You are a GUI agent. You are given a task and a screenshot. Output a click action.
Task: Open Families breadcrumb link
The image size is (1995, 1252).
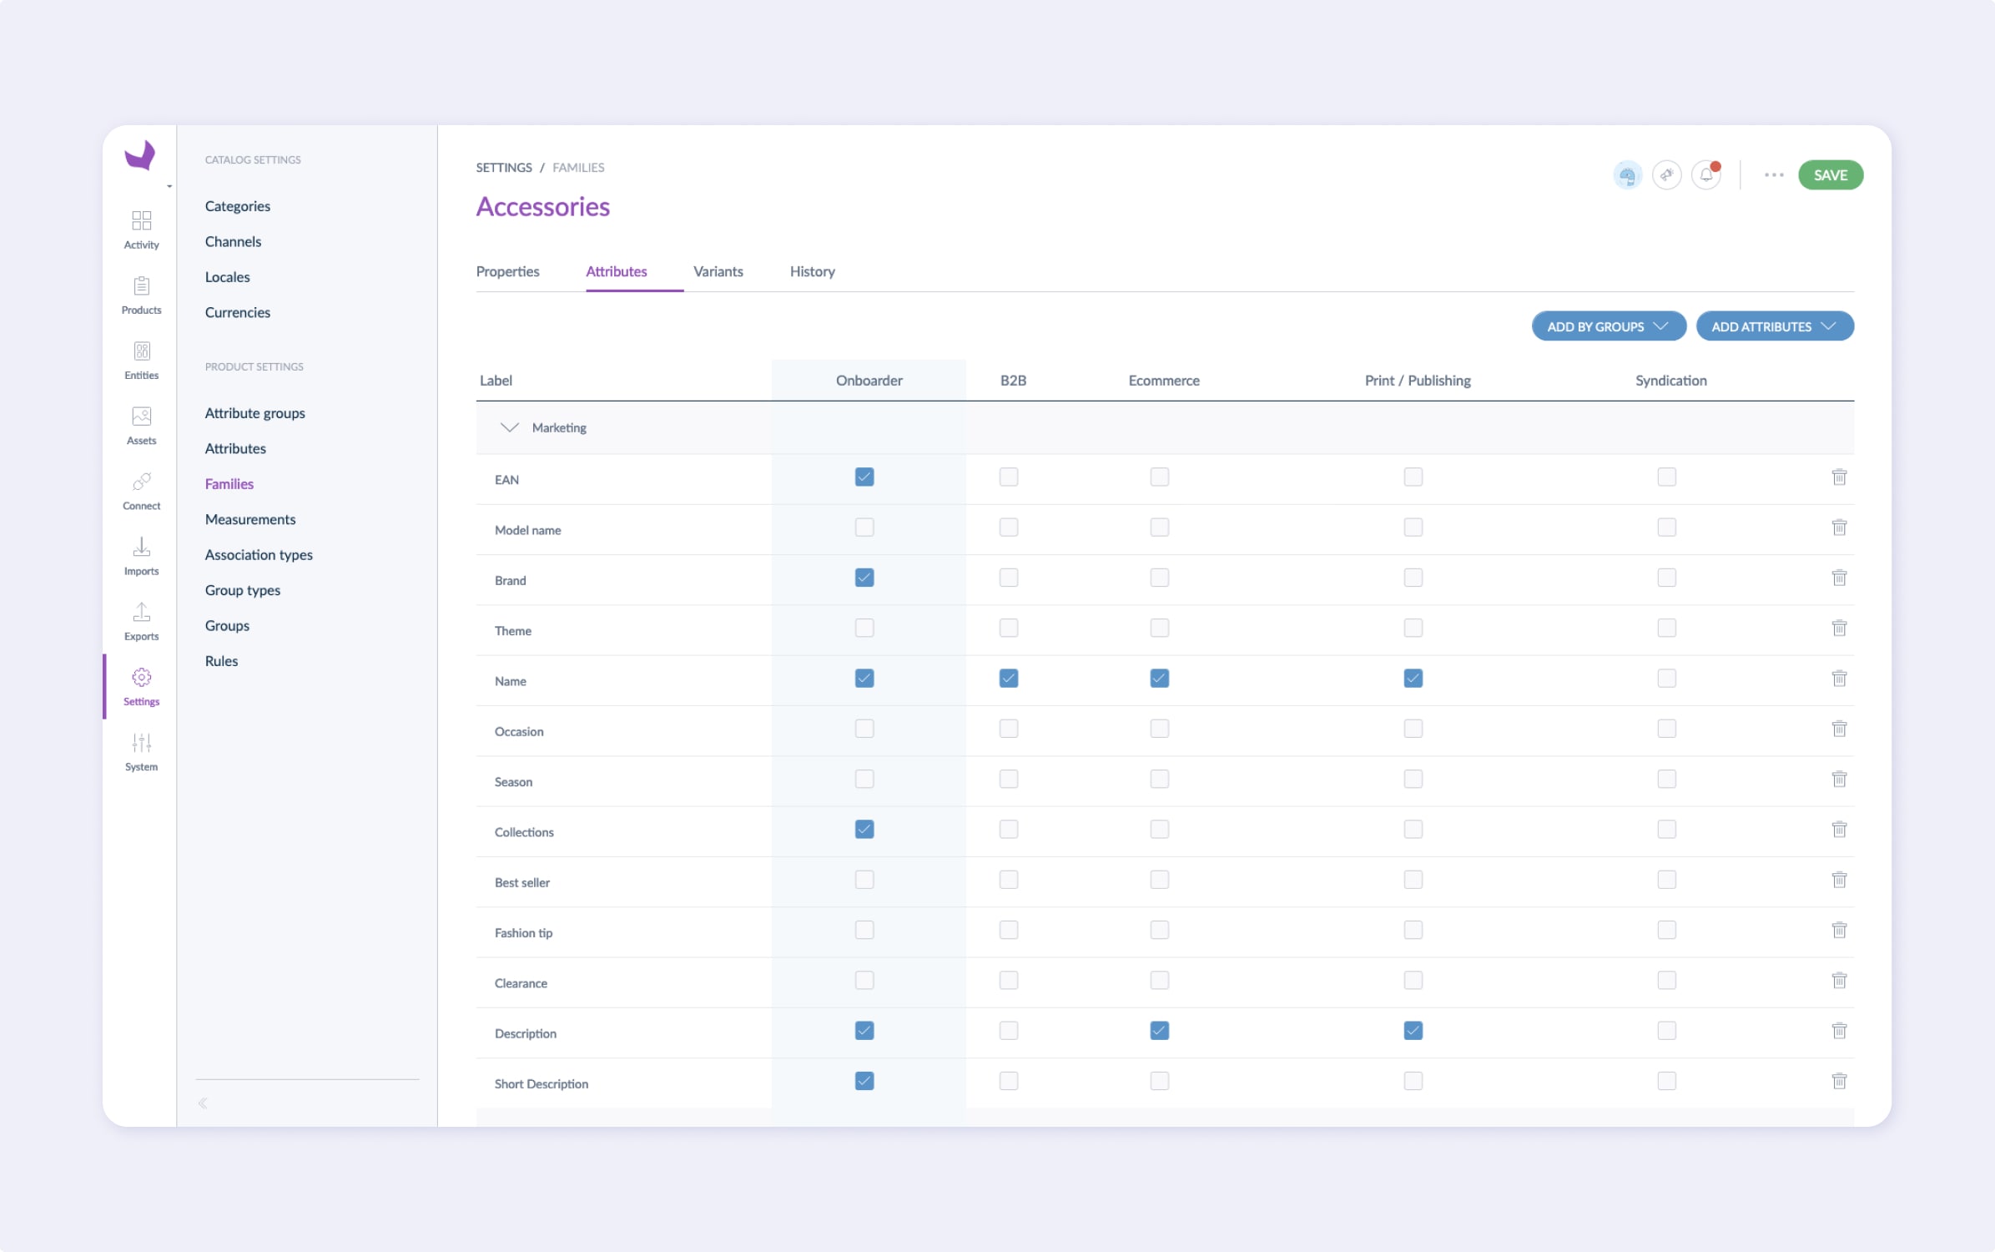(x=578, y=167)
